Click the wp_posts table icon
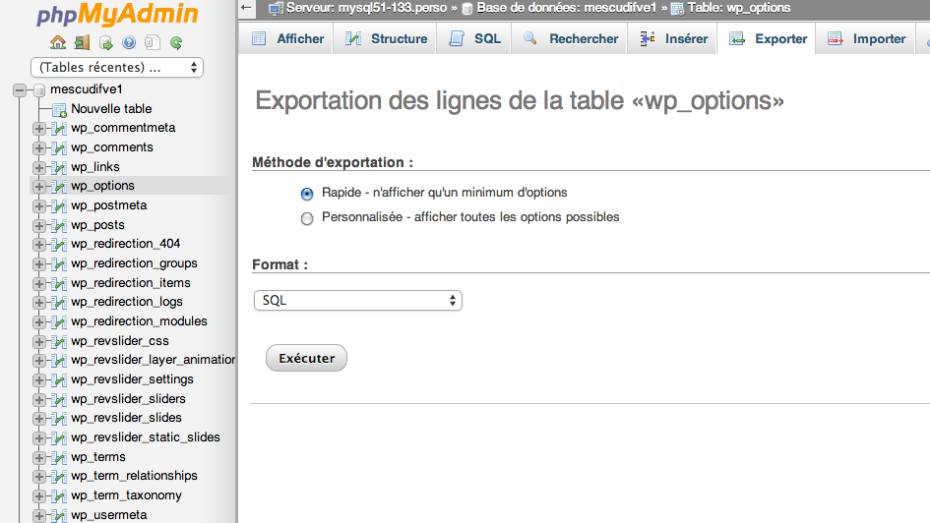 point(59,226)
